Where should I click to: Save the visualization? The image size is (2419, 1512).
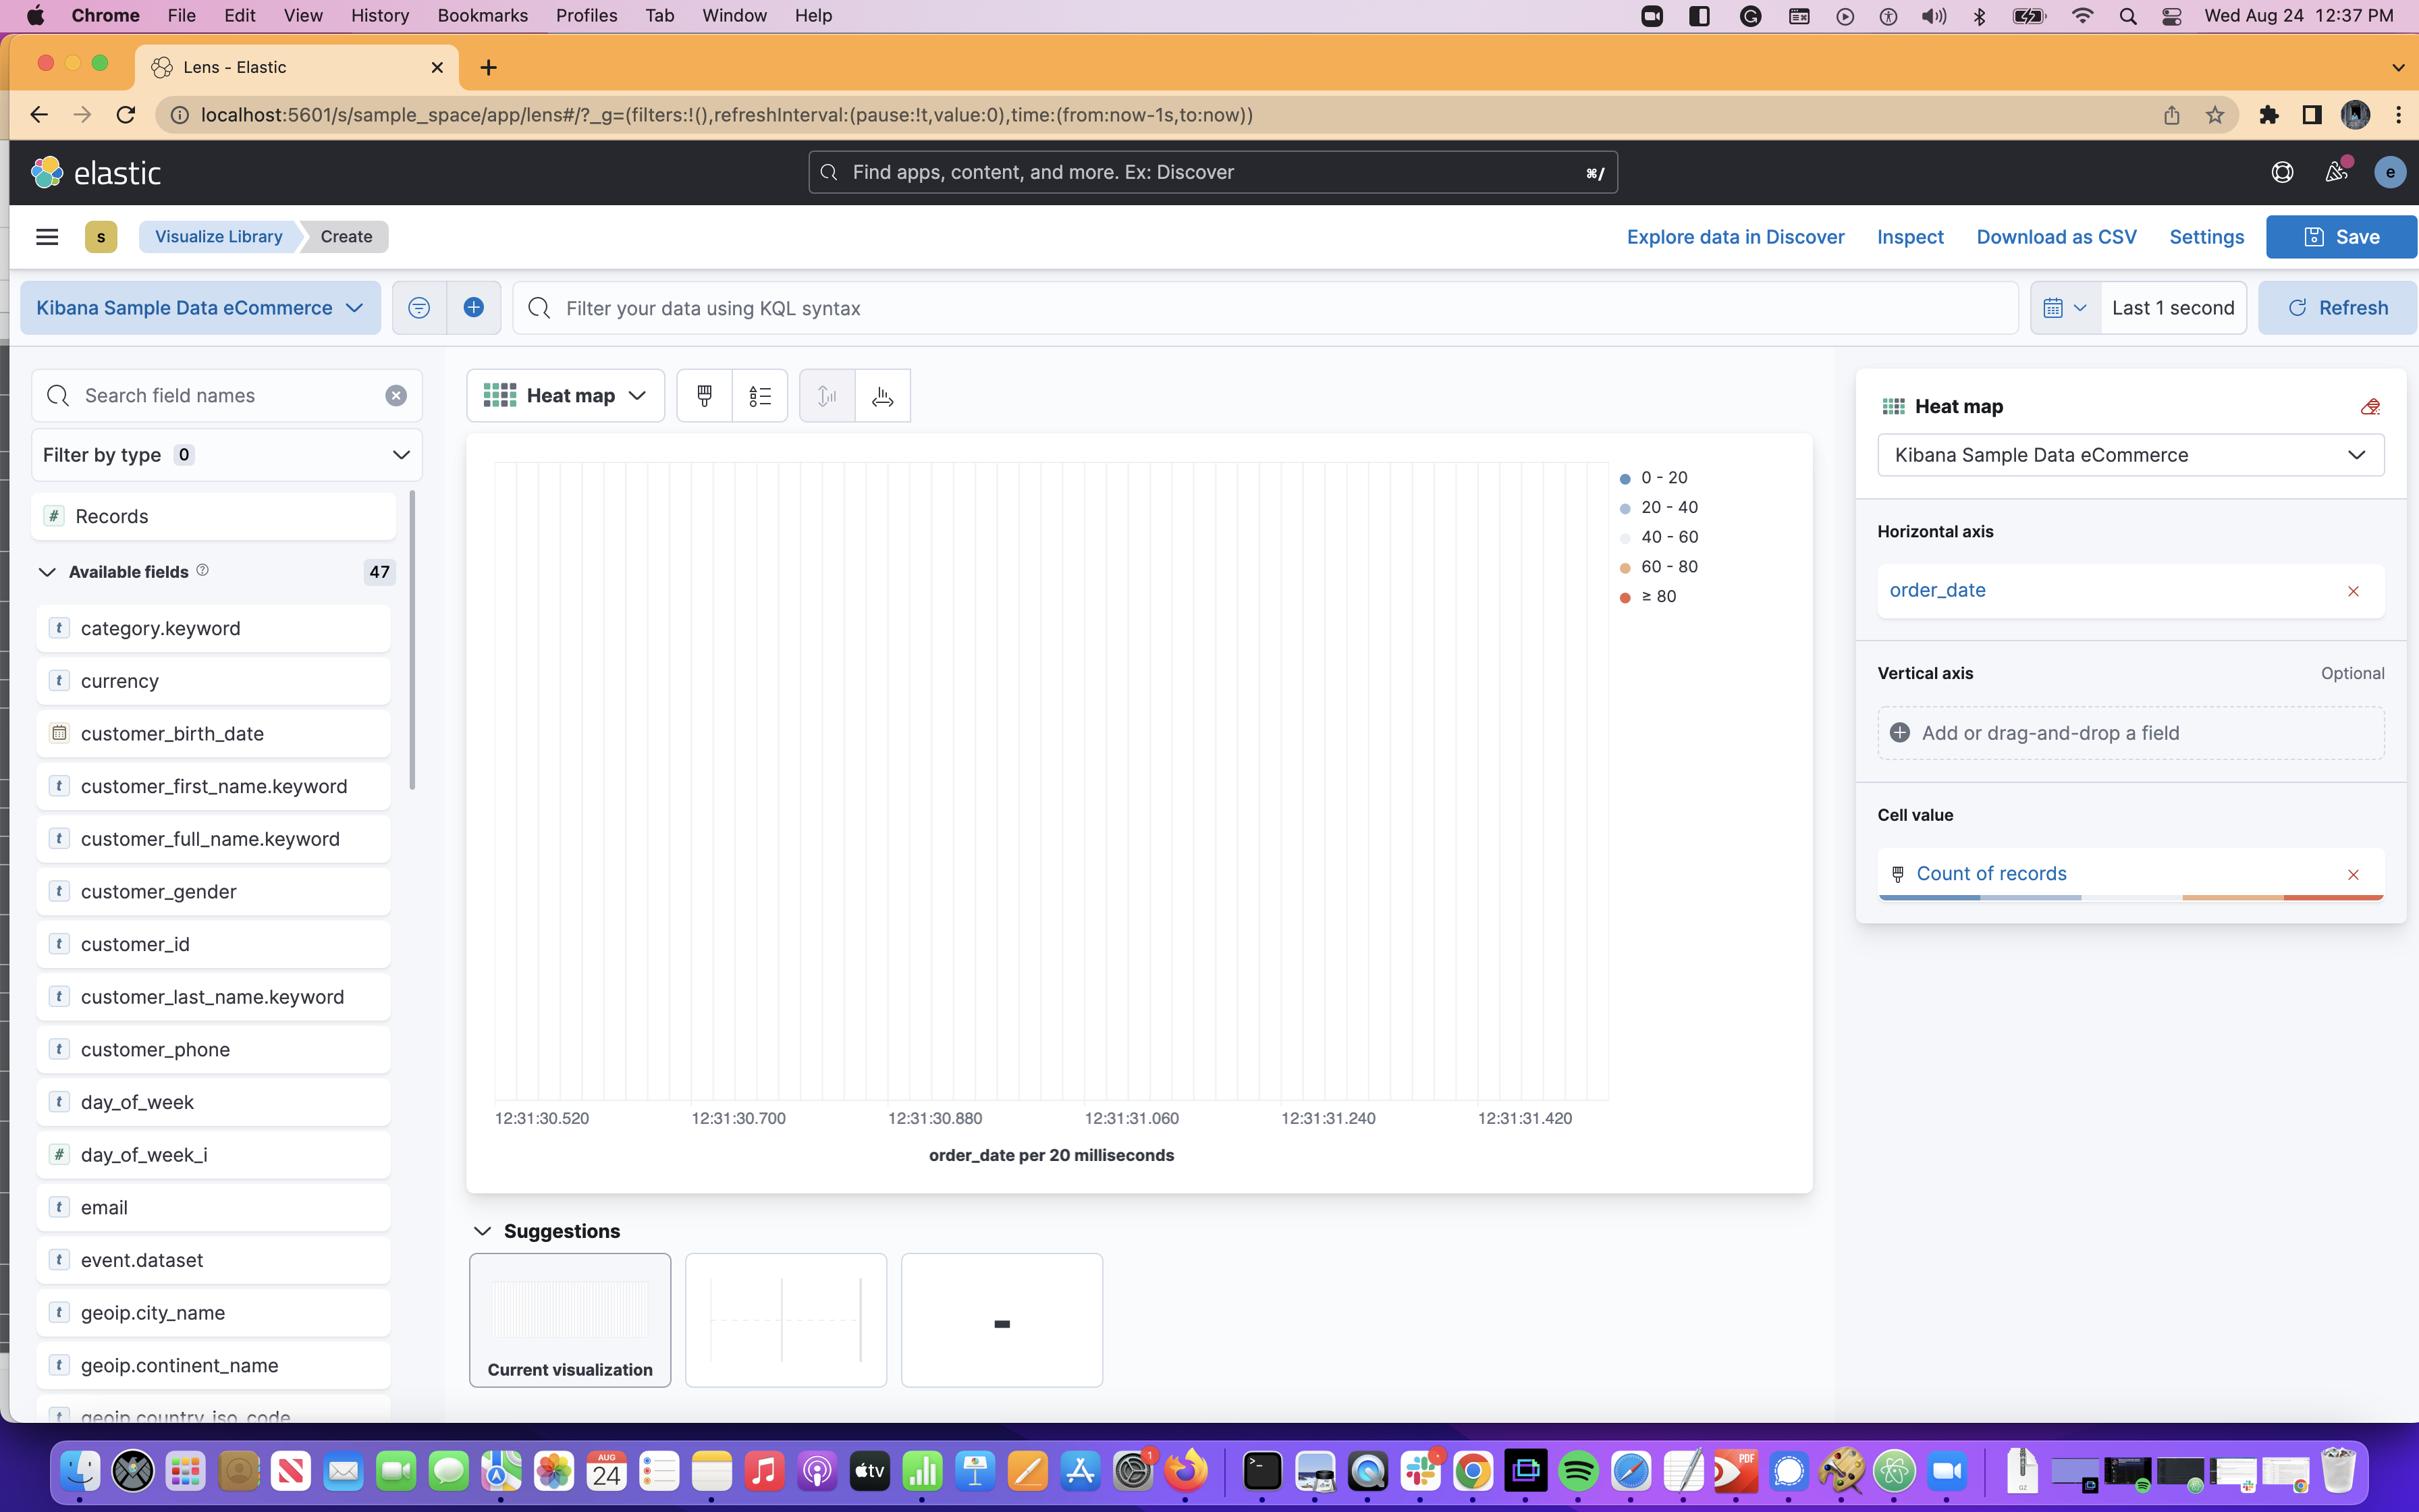2341,237
